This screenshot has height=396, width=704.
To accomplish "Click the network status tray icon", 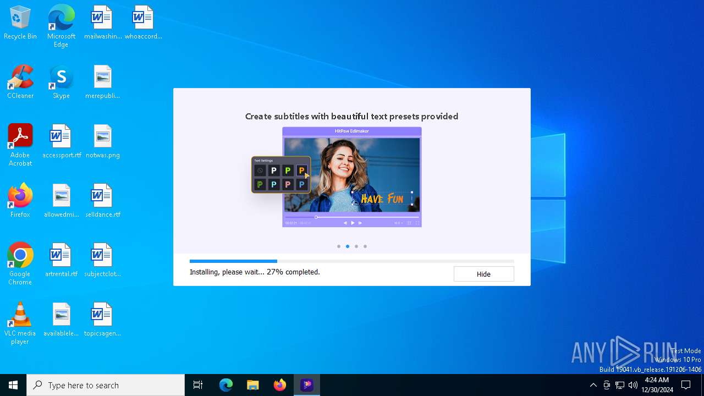I will click(x=620, y=385).
